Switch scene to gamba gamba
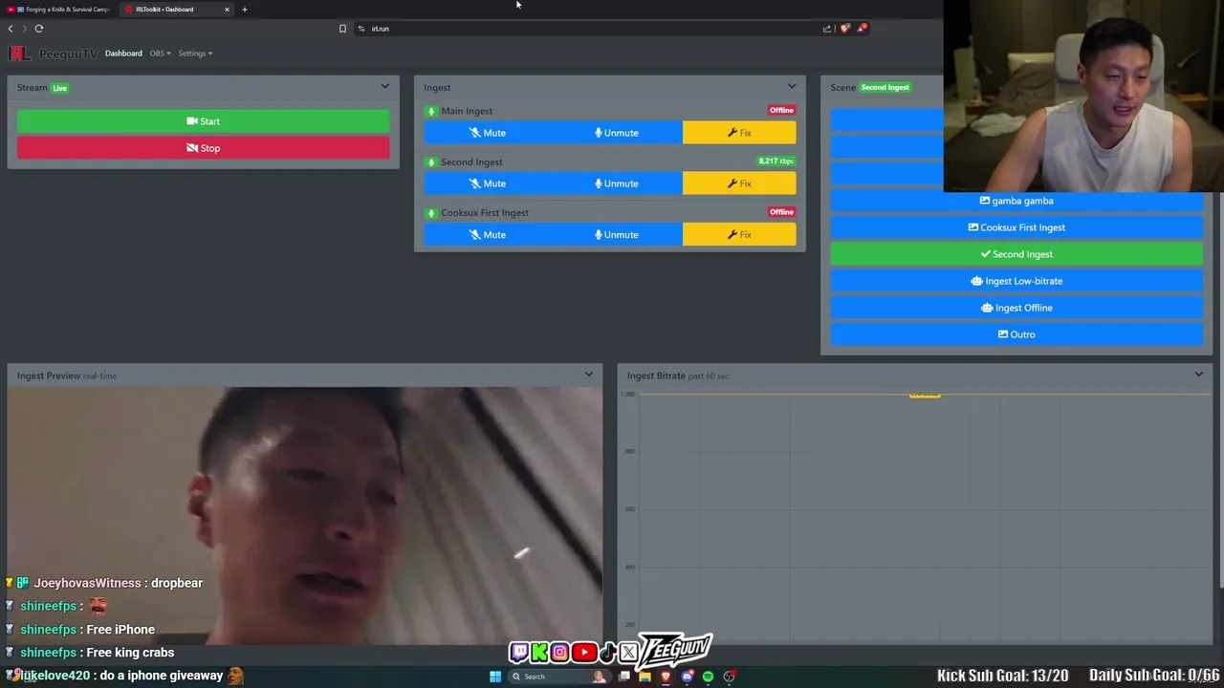This screenshot has height=688, width=1224. point(1016,201)
